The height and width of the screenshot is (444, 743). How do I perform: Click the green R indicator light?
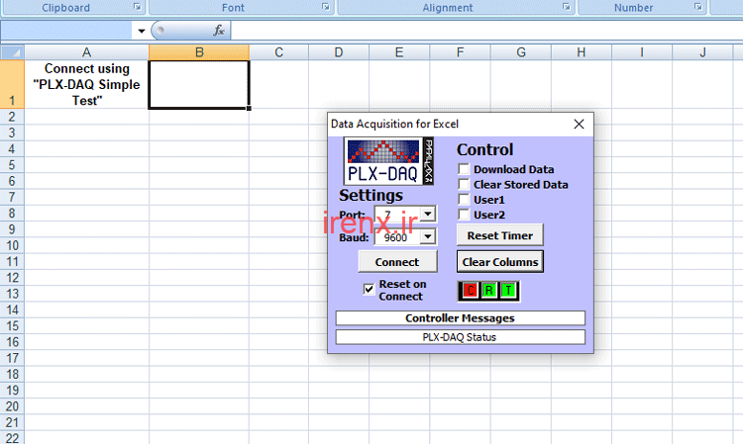click(489, 290)
